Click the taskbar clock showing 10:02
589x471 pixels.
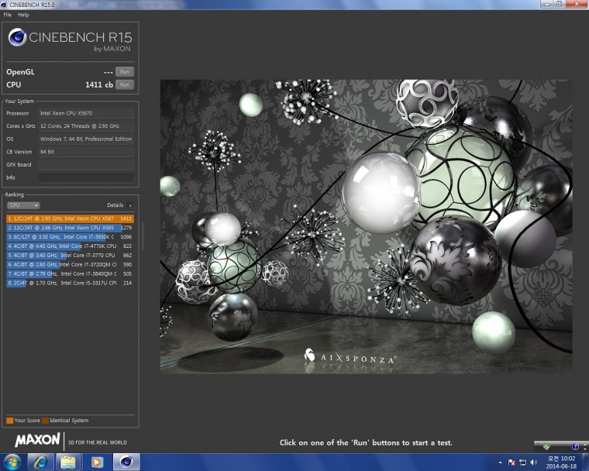pos(562,462)
